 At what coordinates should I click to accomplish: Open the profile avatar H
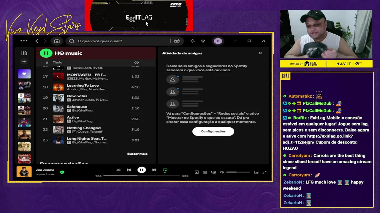click(x=218, y=41)
